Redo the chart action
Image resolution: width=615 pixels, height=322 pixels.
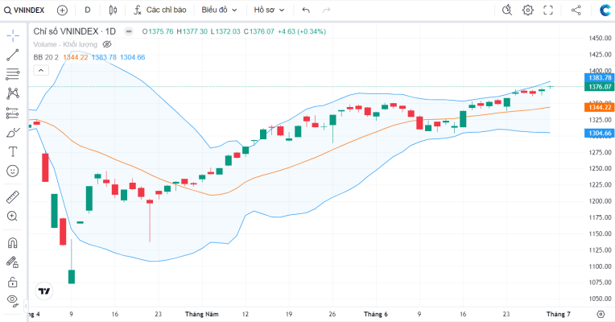[326, 10]
